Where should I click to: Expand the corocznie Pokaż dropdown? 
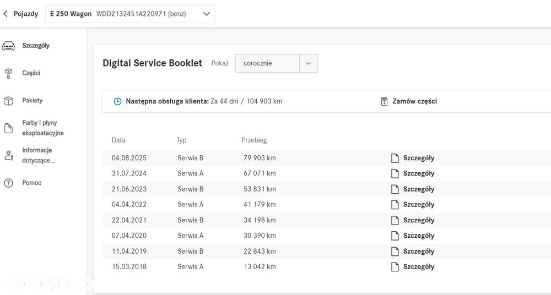tap(277, 63)
